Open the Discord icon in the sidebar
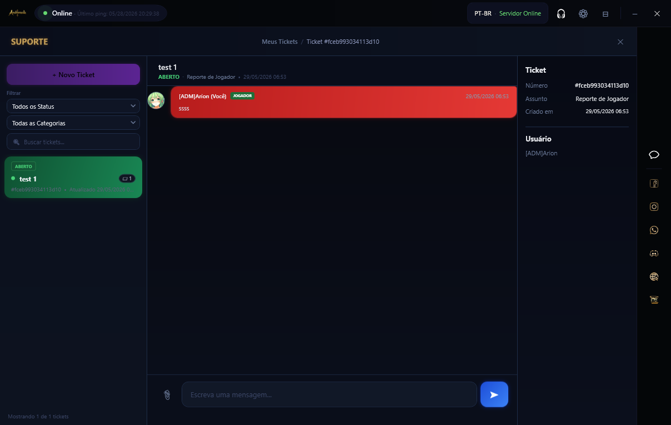671x425 pixels. (654, 253)
